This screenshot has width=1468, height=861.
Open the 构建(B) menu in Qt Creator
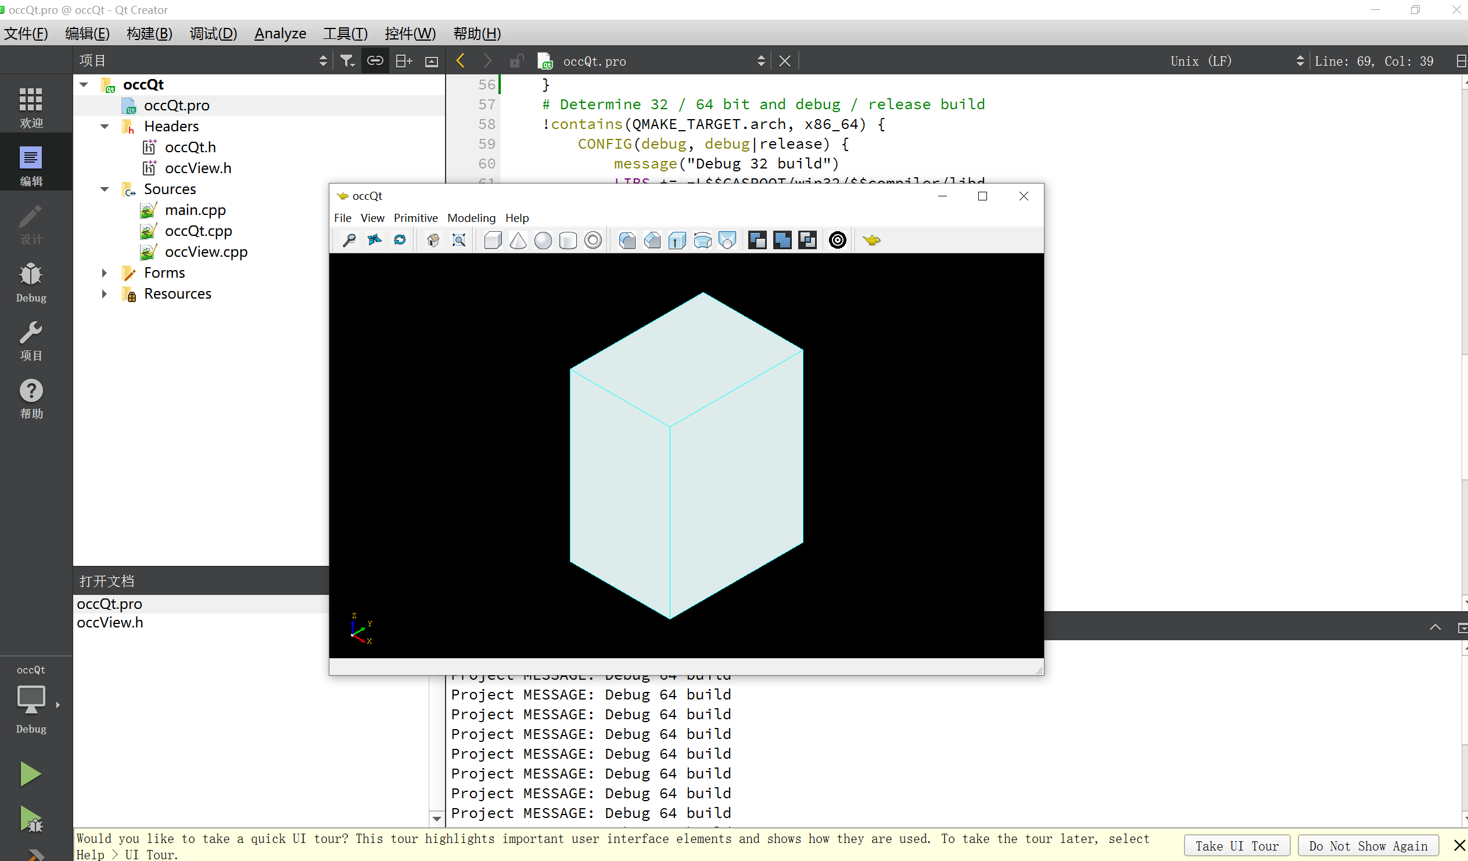coord(149,33)
